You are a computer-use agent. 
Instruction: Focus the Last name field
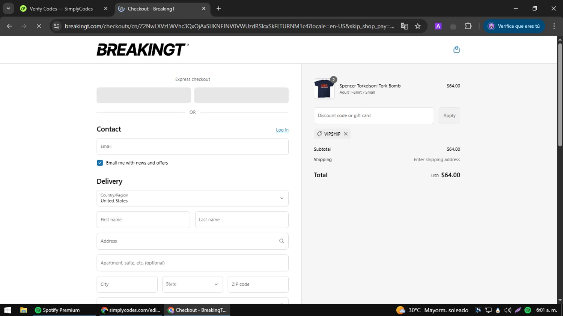[x=242, y=220]
